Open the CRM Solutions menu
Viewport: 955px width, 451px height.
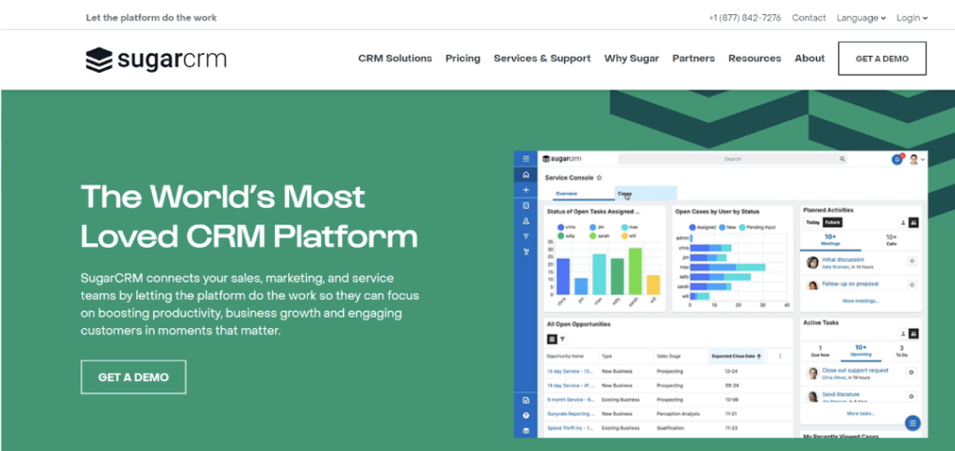tap(394, 59)
